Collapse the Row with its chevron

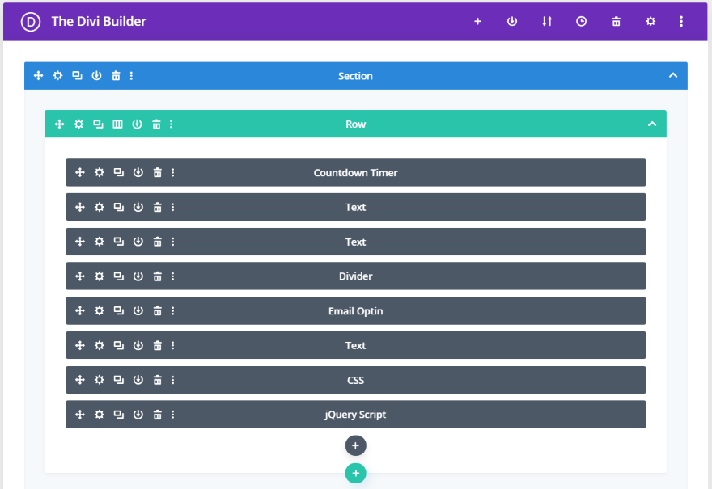652,124
